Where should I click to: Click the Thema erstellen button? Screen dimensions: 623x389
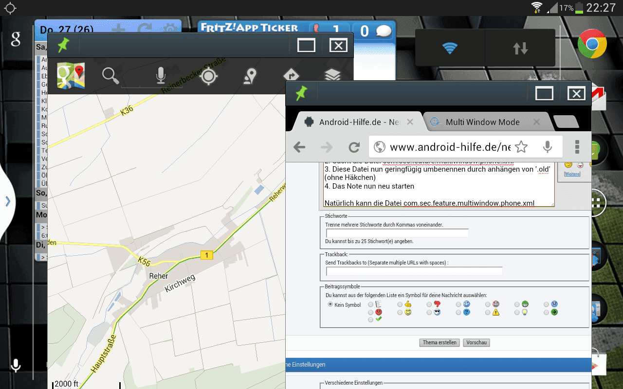[x=440, y=342]
